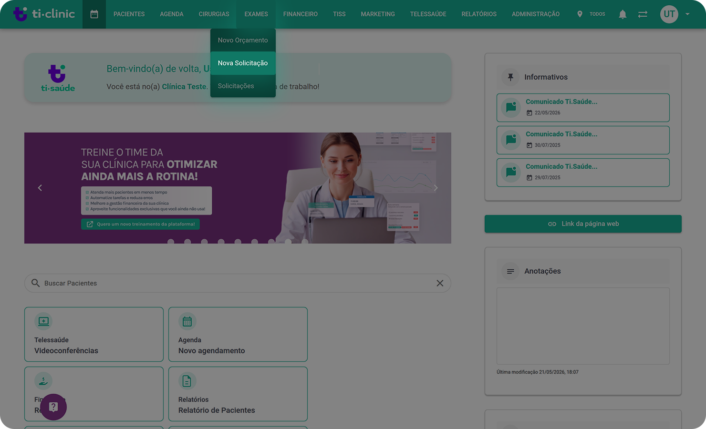706x429 pixels.
Task: Open the Relatório de Pacientes card
Action: (238, 394)
